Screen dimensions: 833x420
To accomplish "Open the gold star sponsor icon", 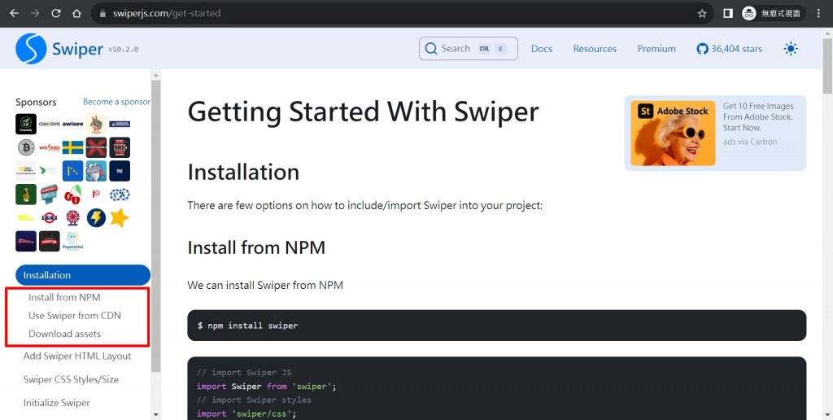I will click(120, 217).
